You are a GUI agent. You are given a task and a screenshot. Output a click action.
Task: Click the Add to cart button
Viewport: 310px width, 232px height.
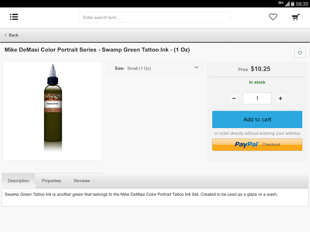[257, 120]
